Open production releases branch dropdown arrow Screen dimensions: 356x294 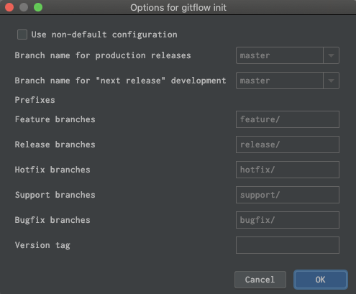coord(331,55)
